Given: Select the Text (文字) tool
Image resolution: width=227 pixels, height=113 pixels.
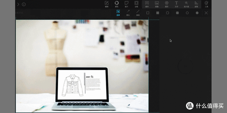Looking at the screenshot, I should (x=177, y=4).
